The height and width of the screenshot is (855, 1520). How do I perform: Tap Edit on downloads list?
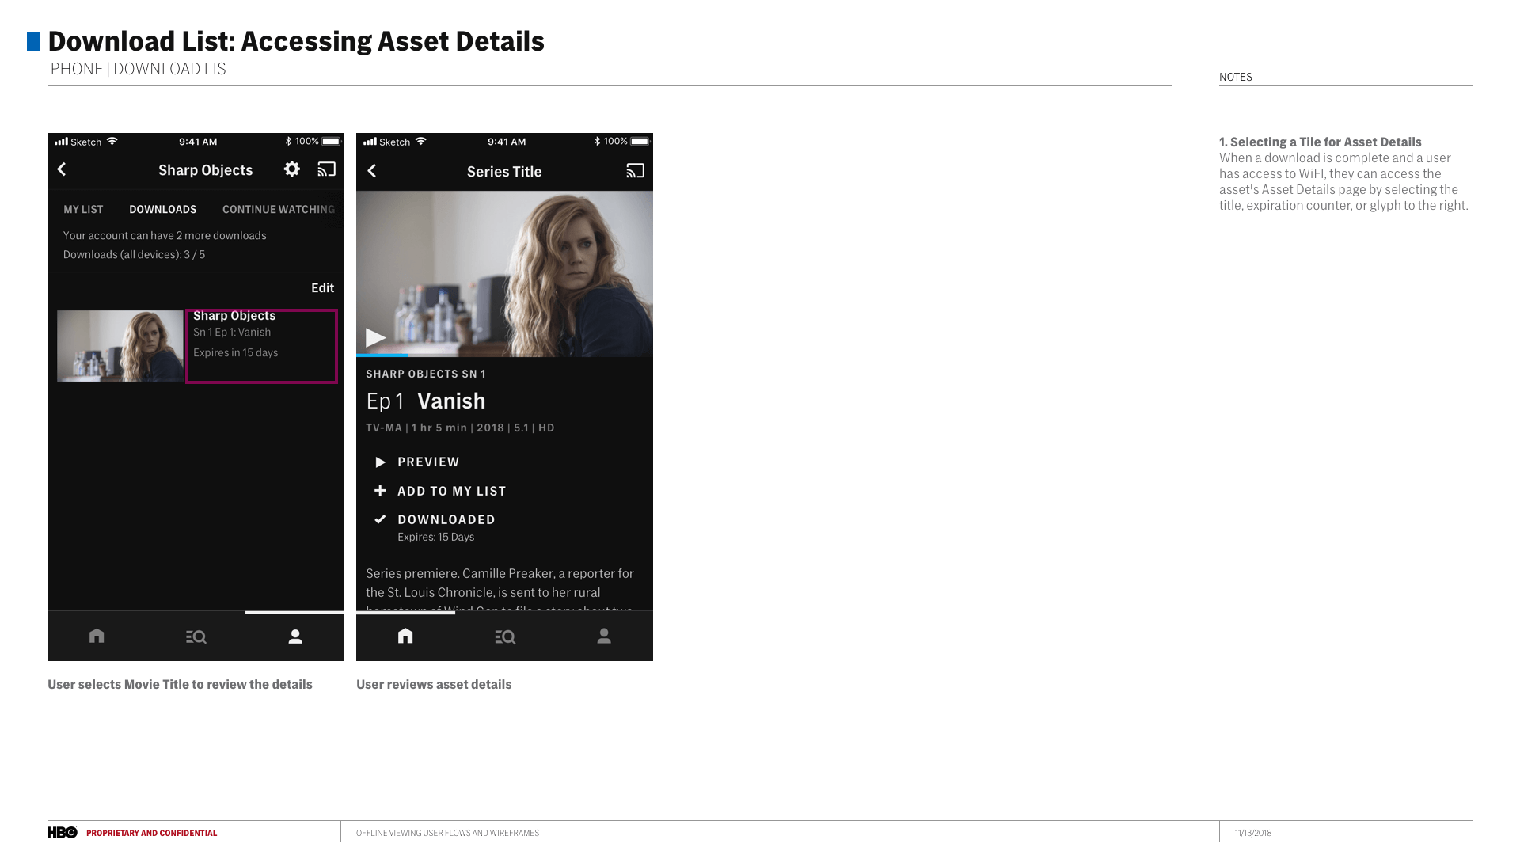(322, 288)
